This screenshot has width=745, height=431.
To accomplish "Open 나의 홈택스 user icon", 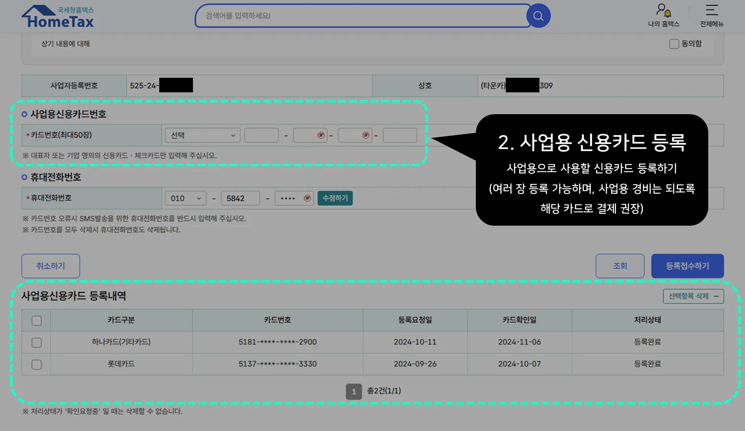I will click(x=663, y=10).
